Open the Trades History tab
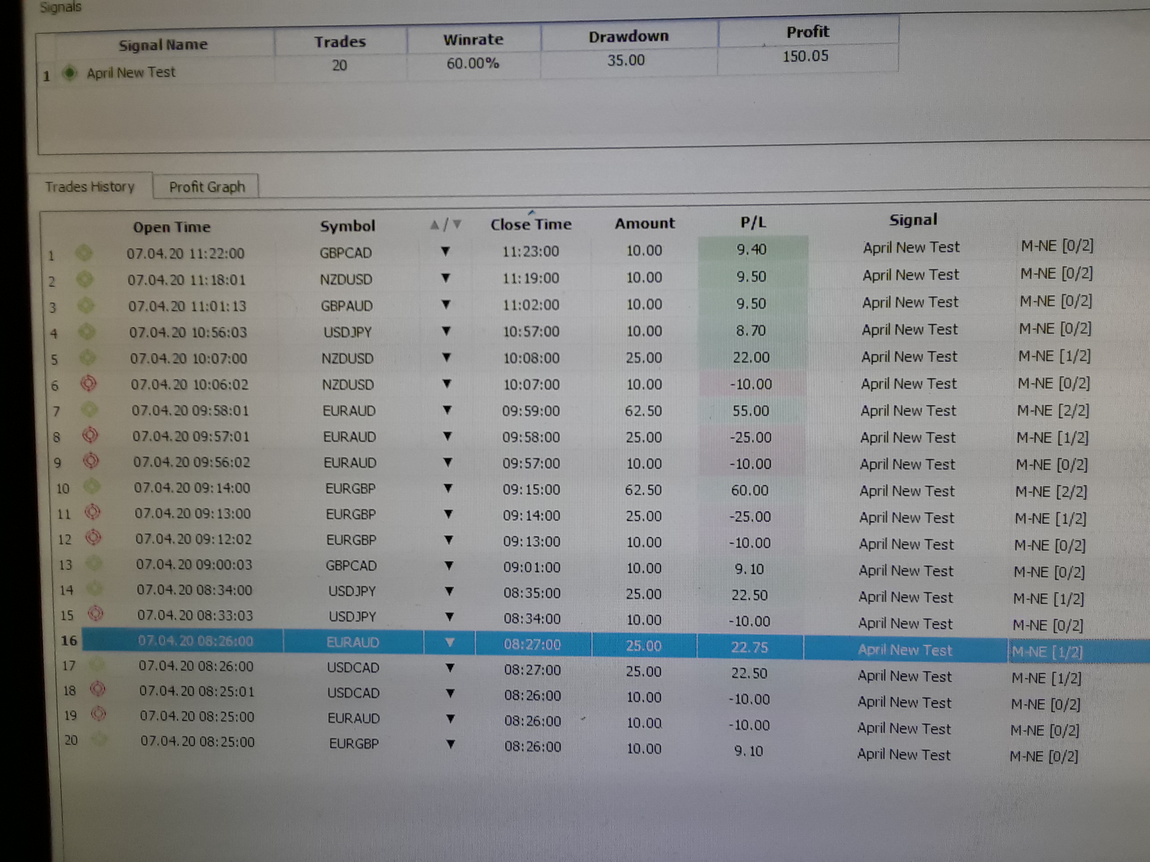1150x862 pixels. [89, 186]
